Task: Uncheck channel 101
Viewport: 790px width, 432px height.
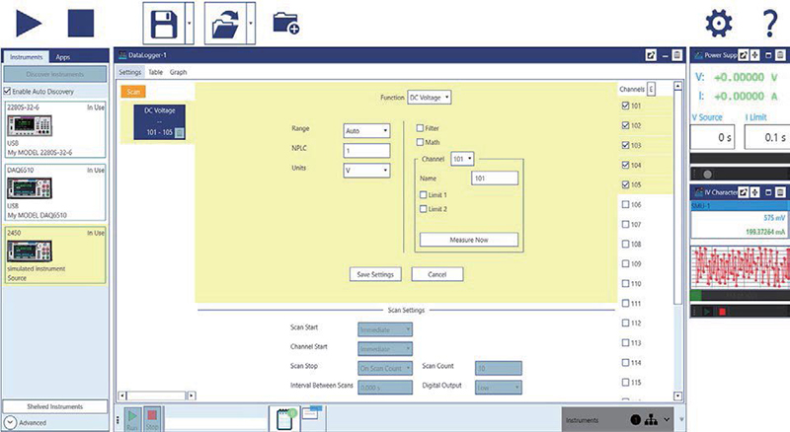Action: [x=625, y=106]
